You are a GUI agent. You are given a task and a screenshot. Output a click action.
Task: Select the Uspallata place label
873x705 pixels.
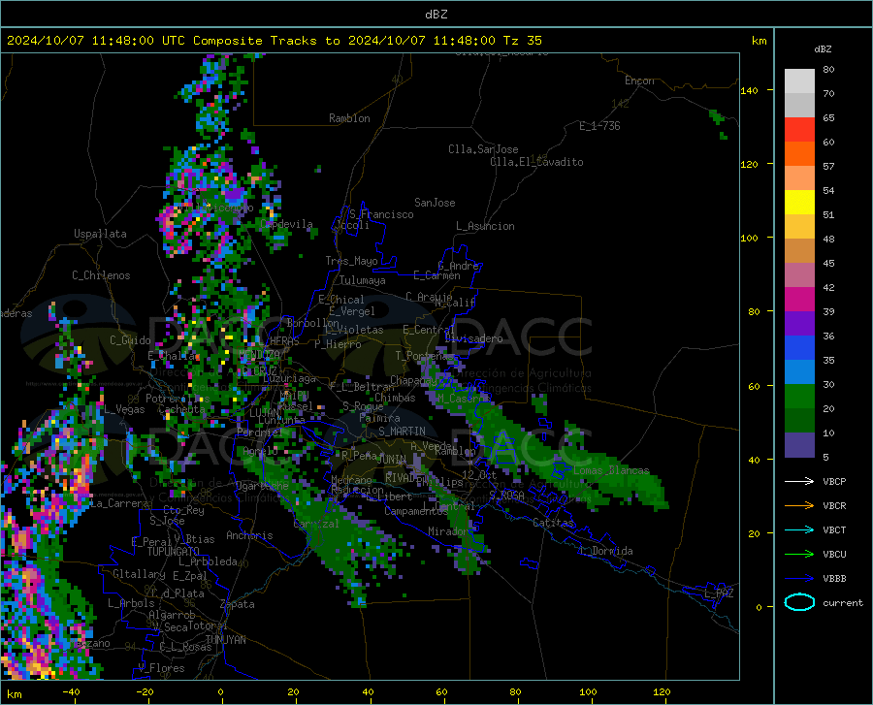point(100,235)
